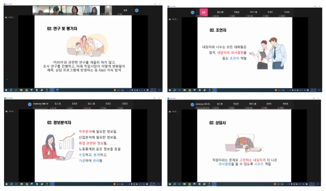Screen dimensions: 326x191
Task: Click the blue gallery arrow beside the pink H tile
Action: (193, 12)
